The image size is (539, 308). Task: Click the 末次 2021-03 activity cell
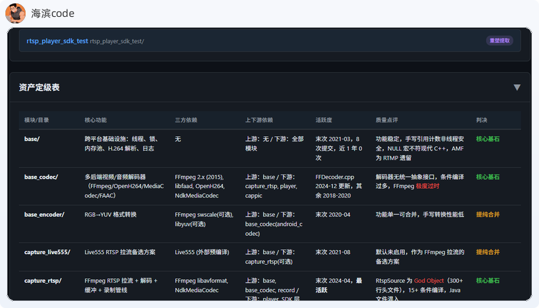tap(339, 148)
